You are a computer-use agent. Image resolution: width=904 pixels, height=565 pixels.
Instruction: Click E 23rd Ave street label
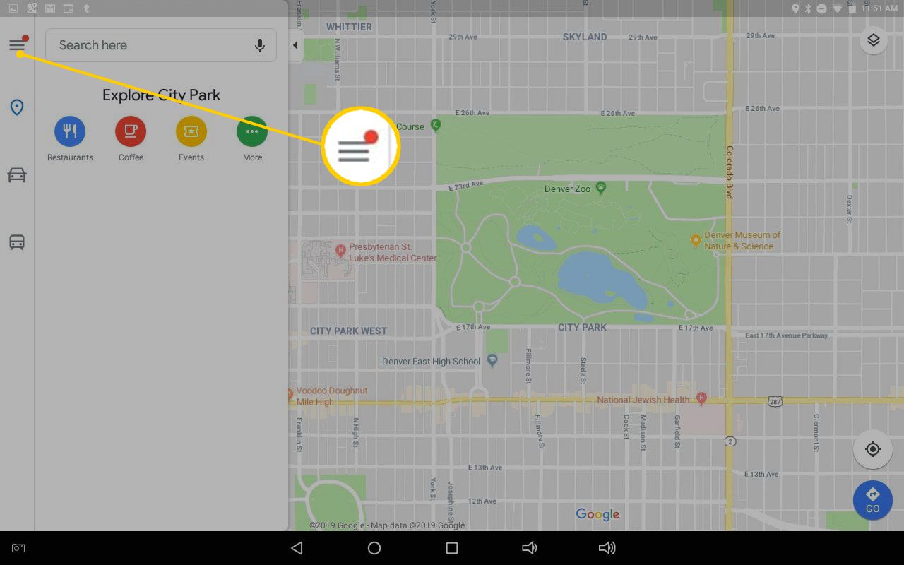(x=467, y=185)
